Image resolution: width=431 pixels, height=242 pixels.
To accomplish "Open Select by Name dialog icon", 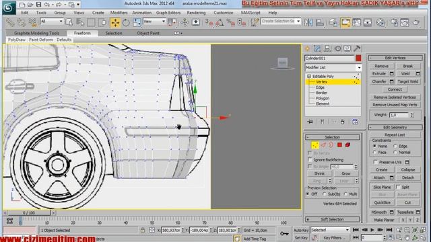I will click(x=80, y=22).
